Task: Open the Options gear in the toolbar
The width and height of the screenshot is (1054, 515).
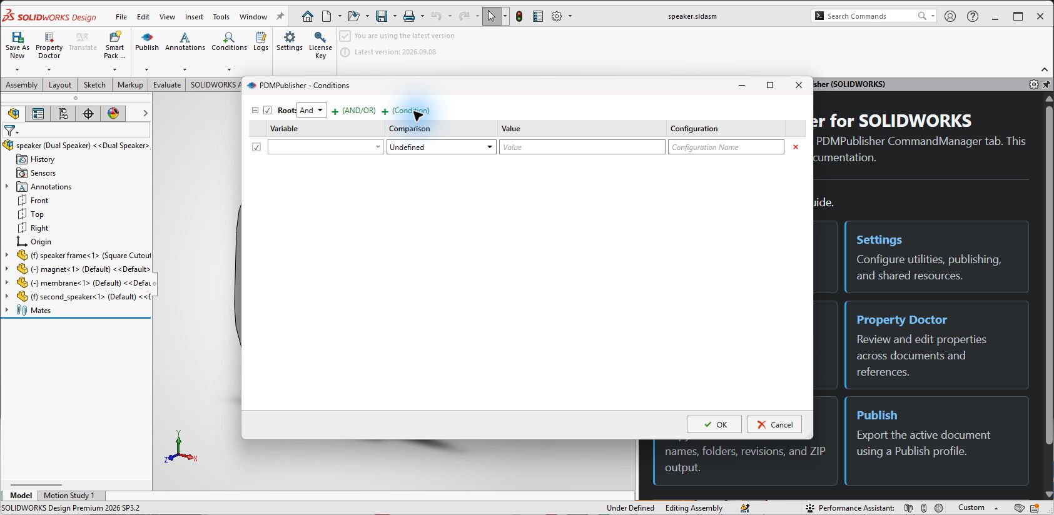Action: [x=557, y=16]
